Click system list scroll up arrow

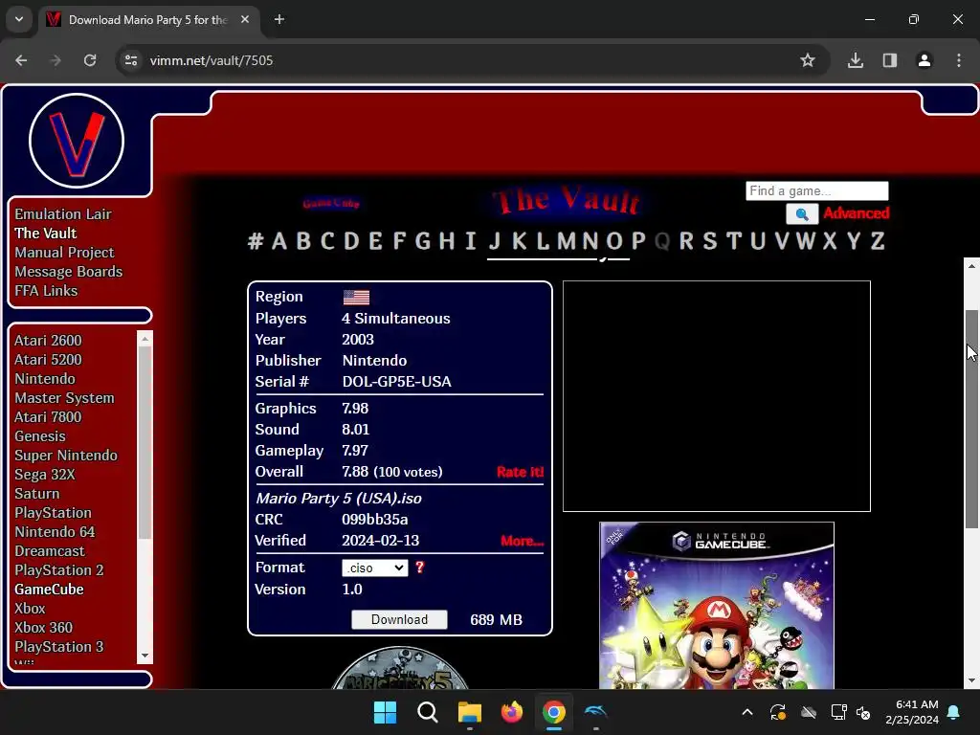click(145, 338)
